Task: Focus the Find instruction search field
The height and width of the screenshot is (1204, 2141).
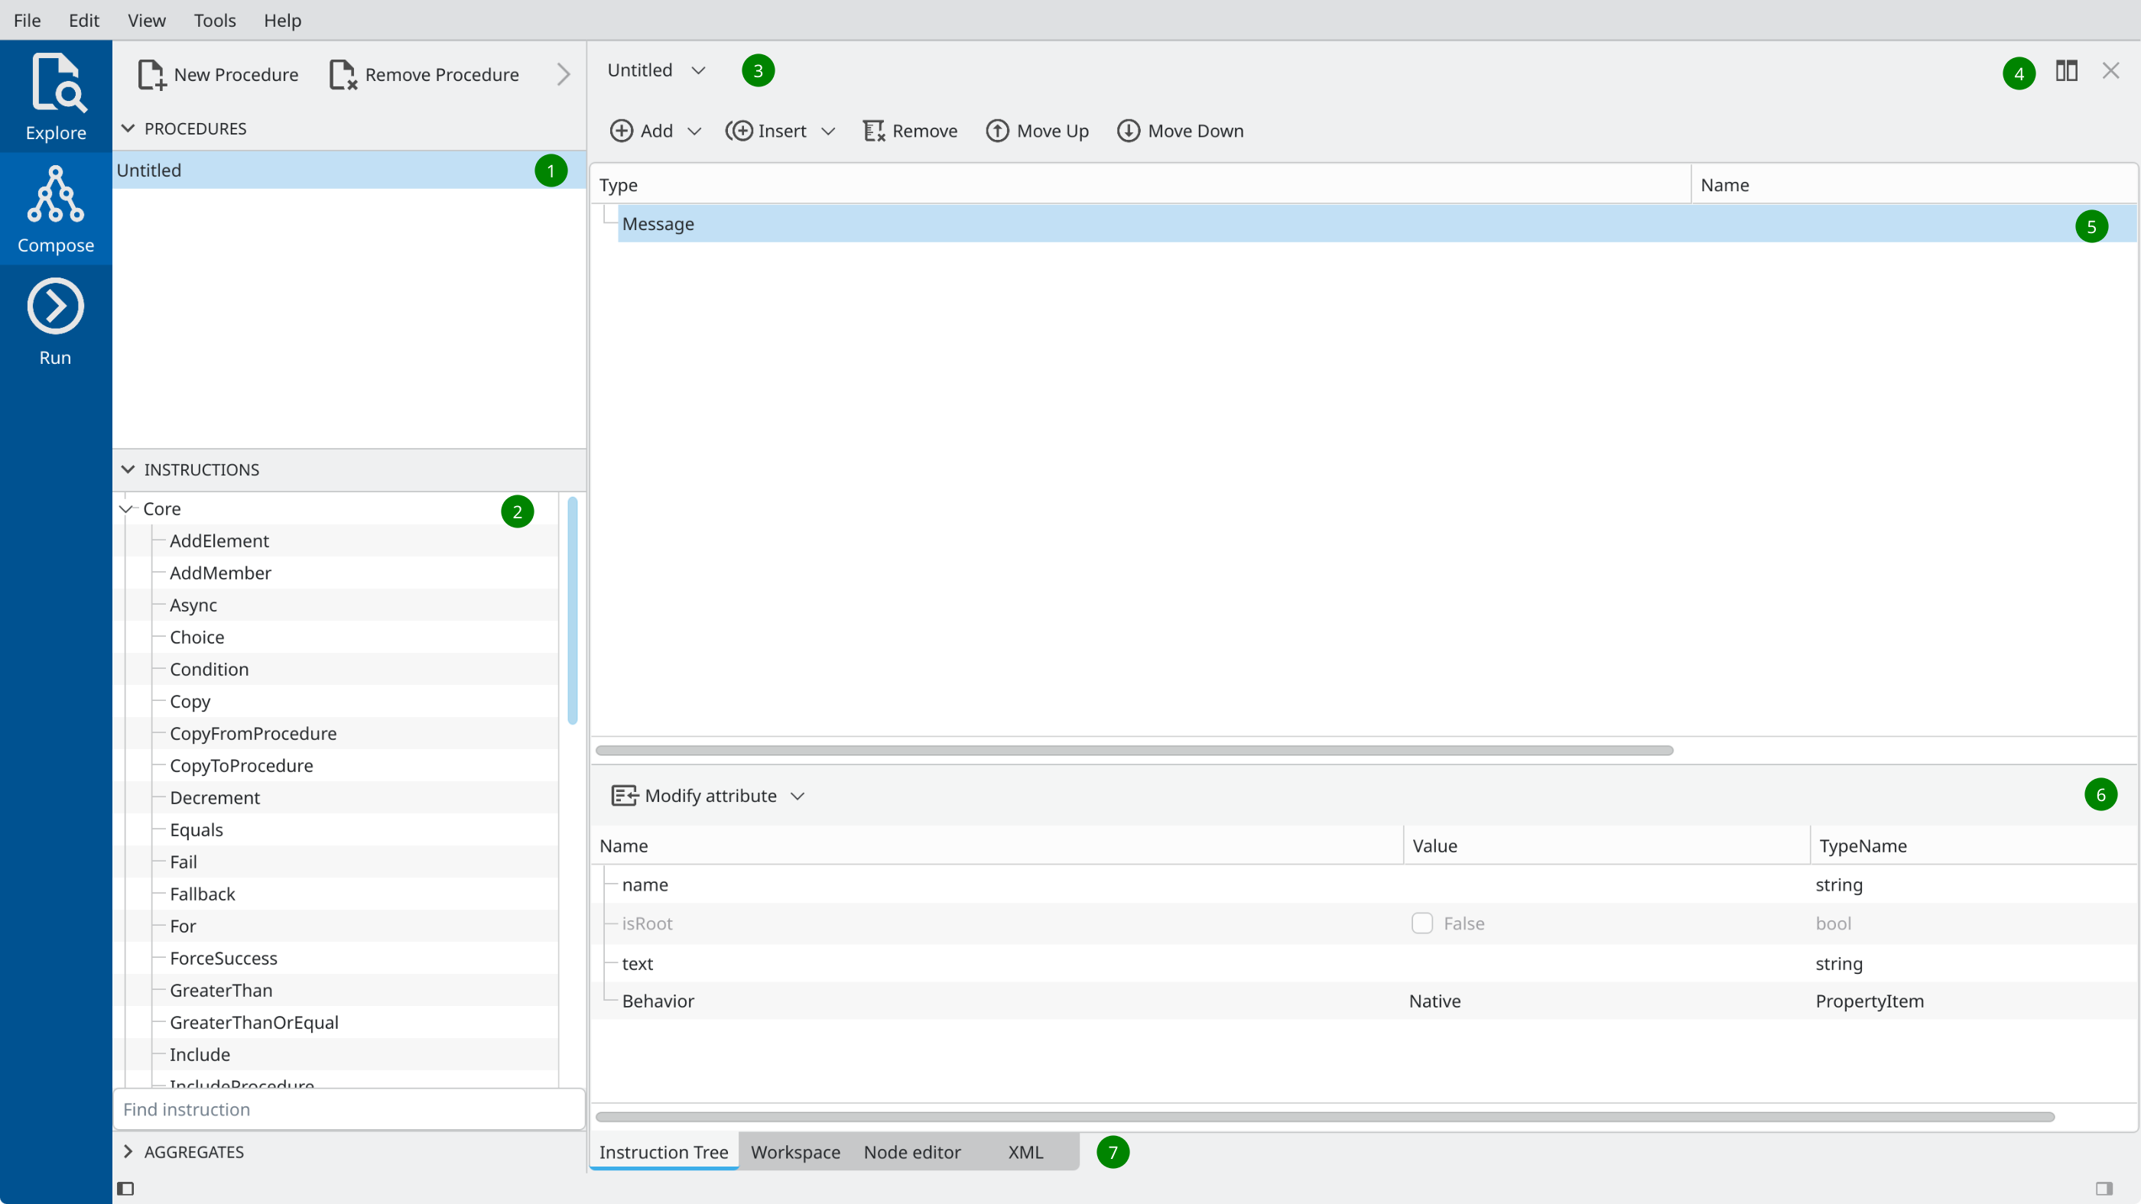Action: coord(349,1109)
